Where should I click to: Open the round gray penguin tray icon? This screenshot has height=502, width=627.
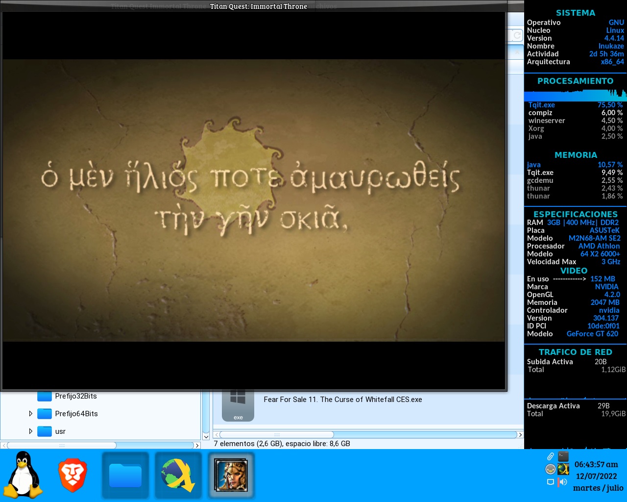[x=551, y=469]
